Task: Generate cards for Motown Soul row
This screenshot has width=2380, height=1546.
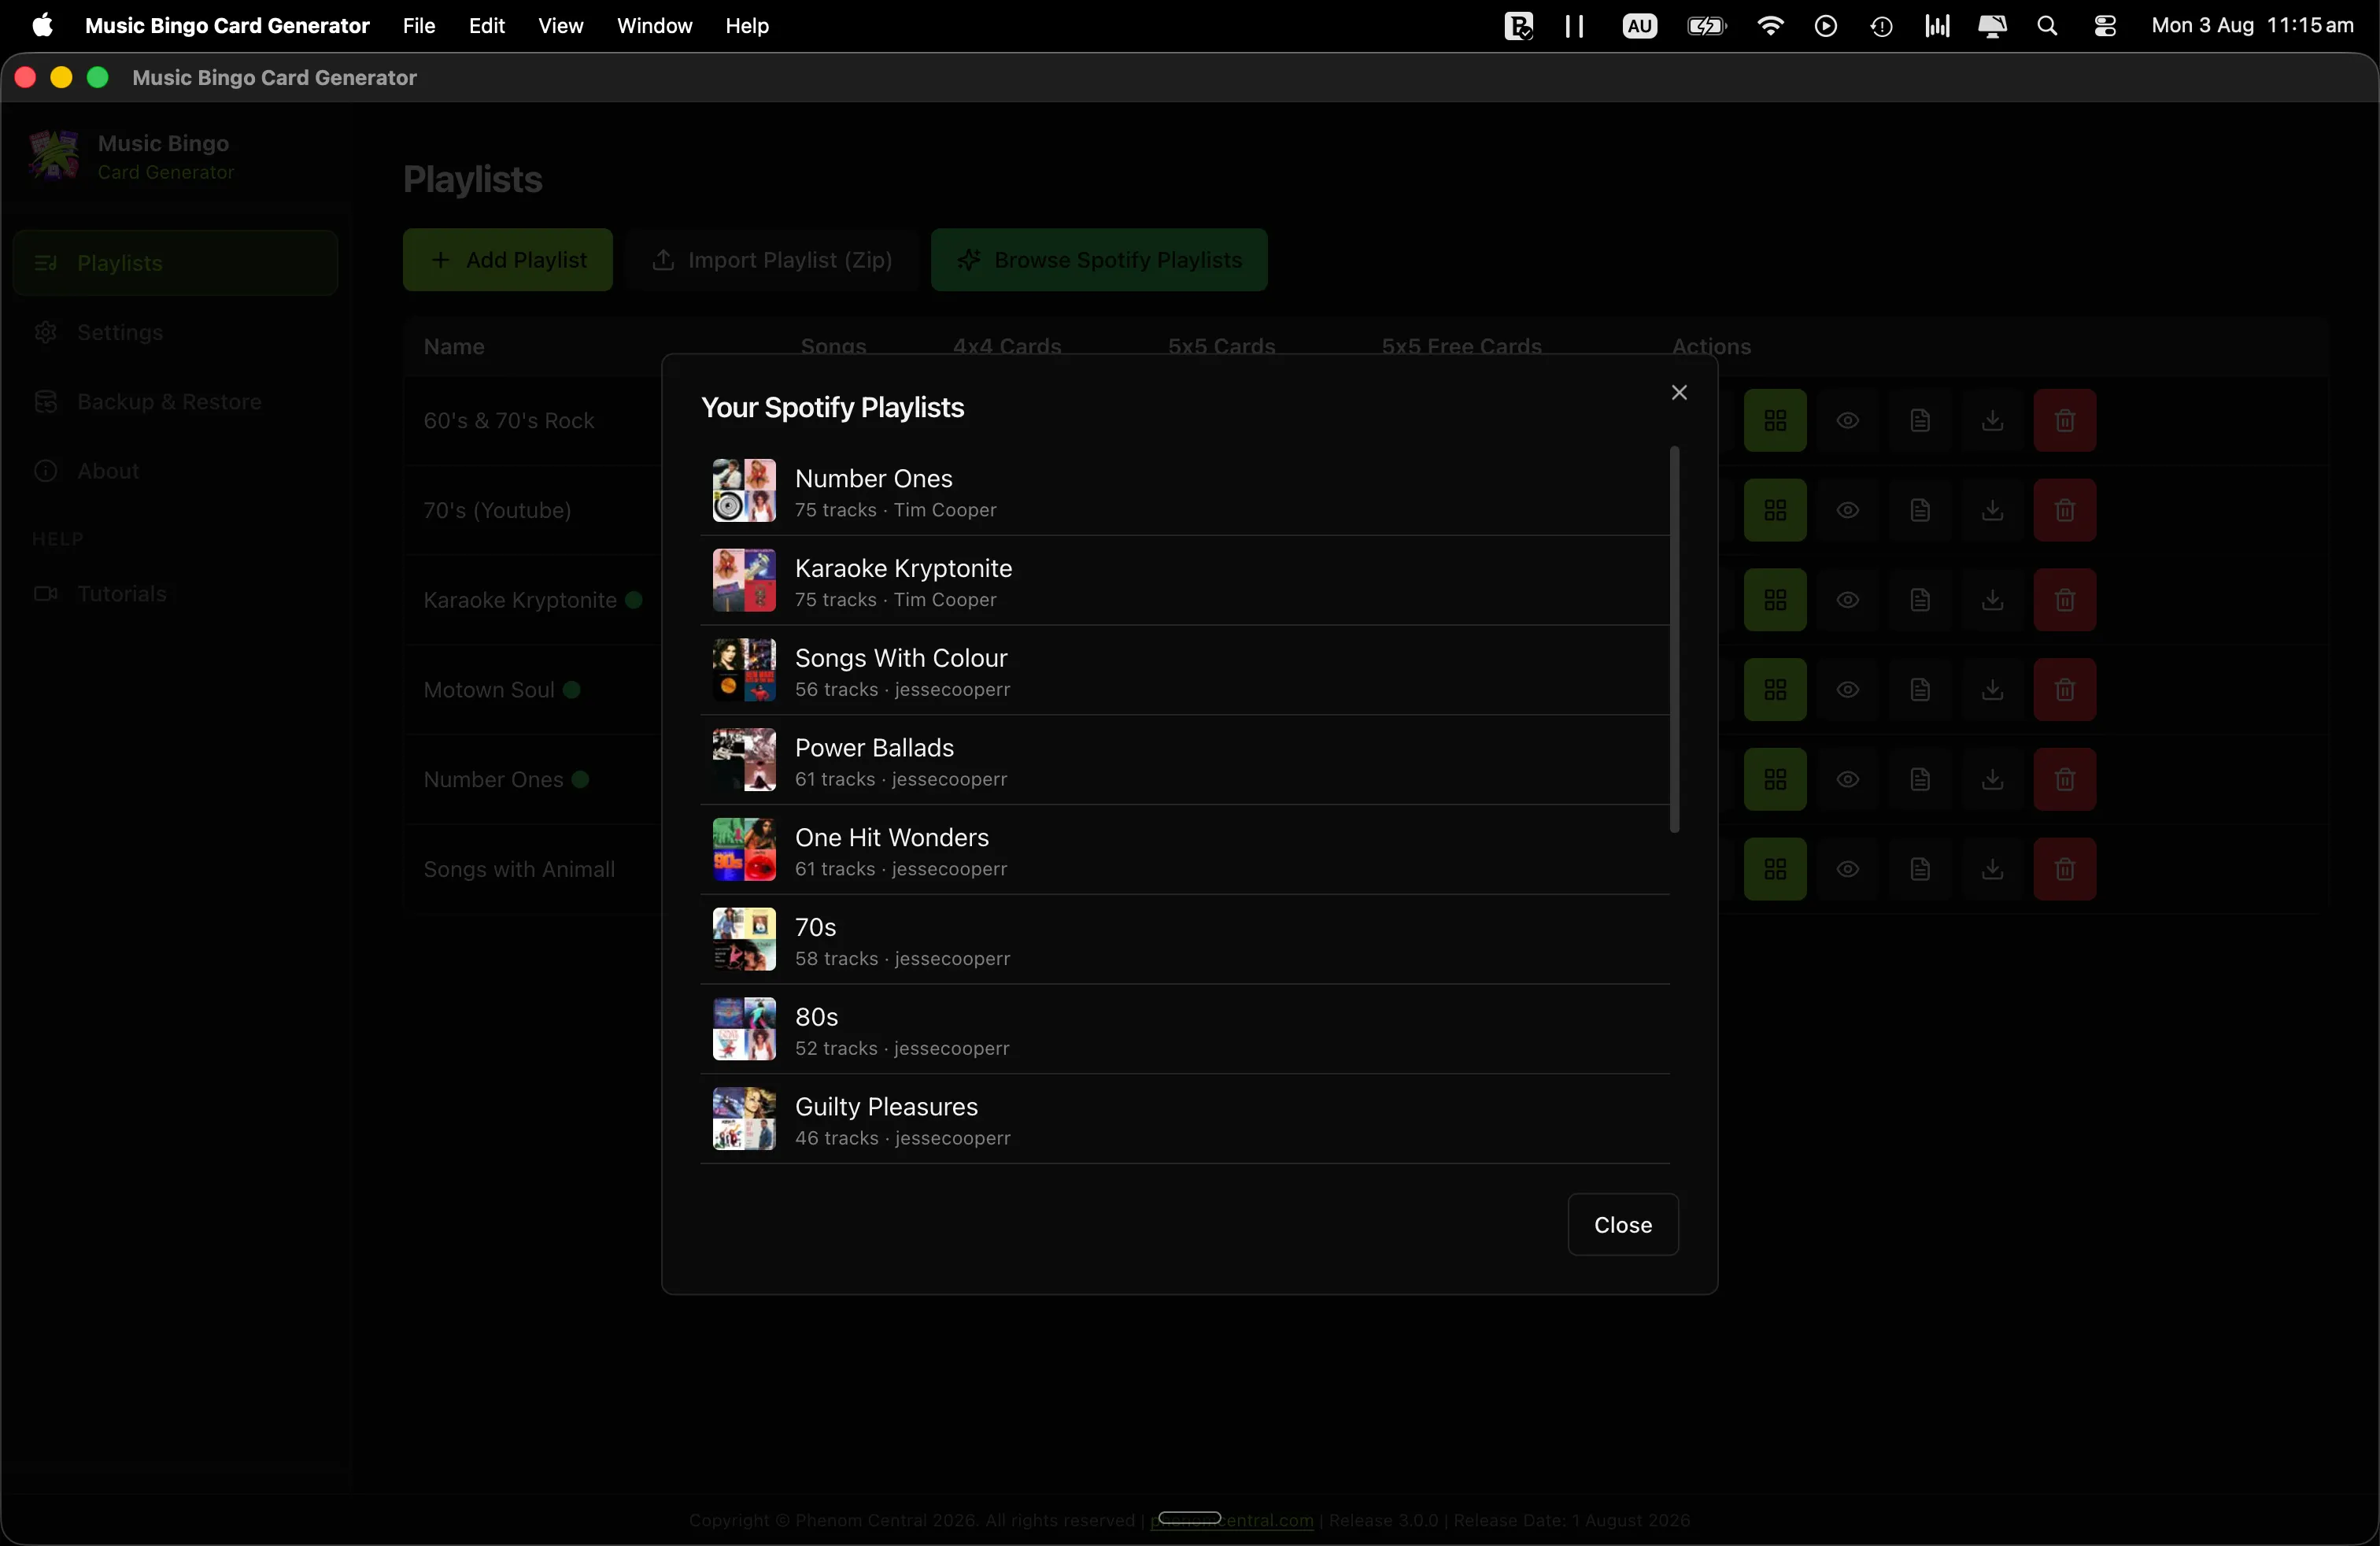Action: point(1775,690)
